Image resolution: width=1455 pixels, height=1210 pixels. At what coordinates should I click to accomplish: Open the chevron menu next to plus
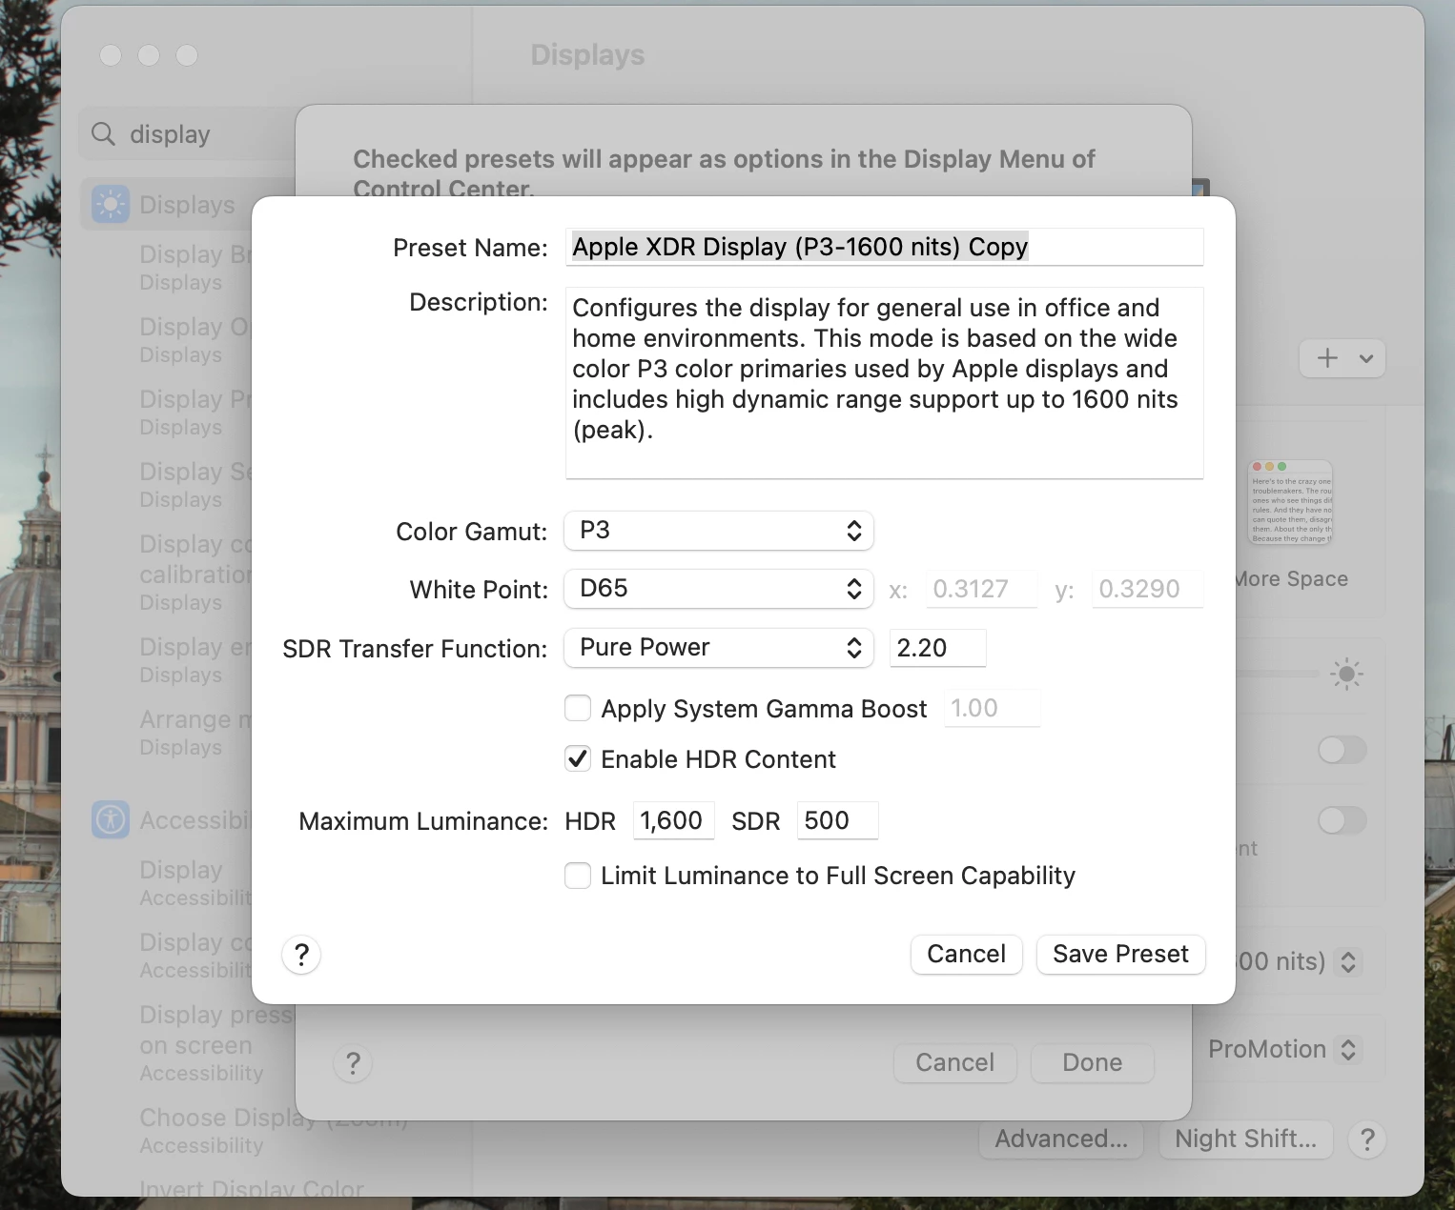point(1366,359)
